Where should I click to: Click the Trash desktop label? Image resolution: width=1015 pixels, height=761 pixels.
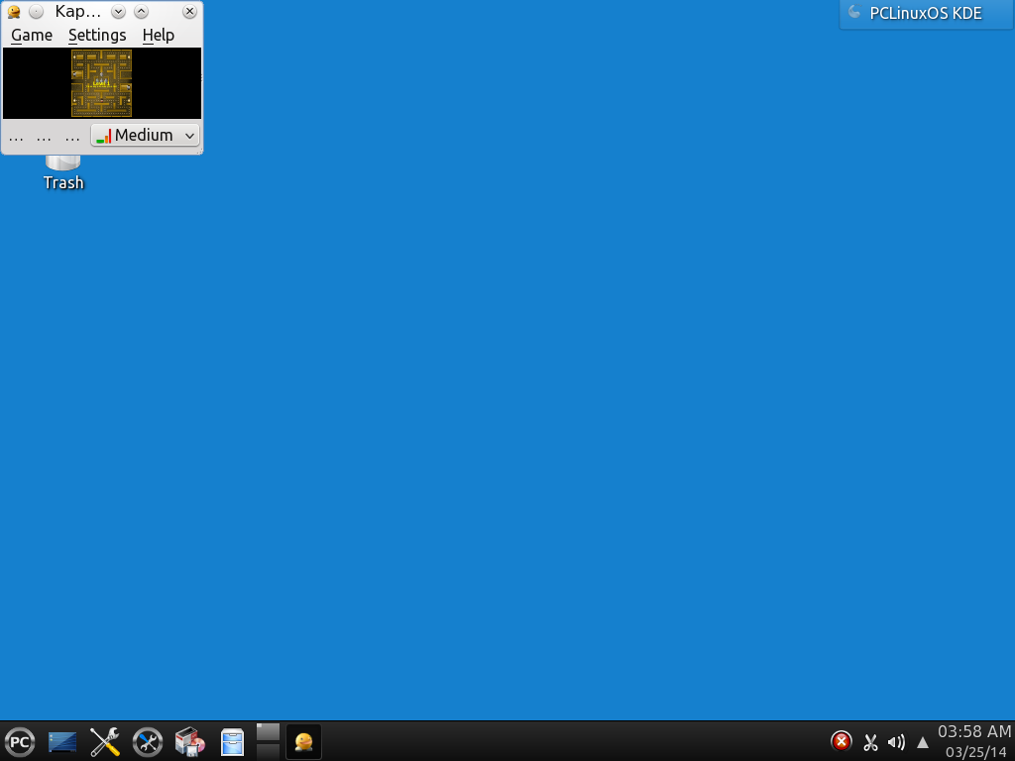pyautogui.click(x=63, y=182)
